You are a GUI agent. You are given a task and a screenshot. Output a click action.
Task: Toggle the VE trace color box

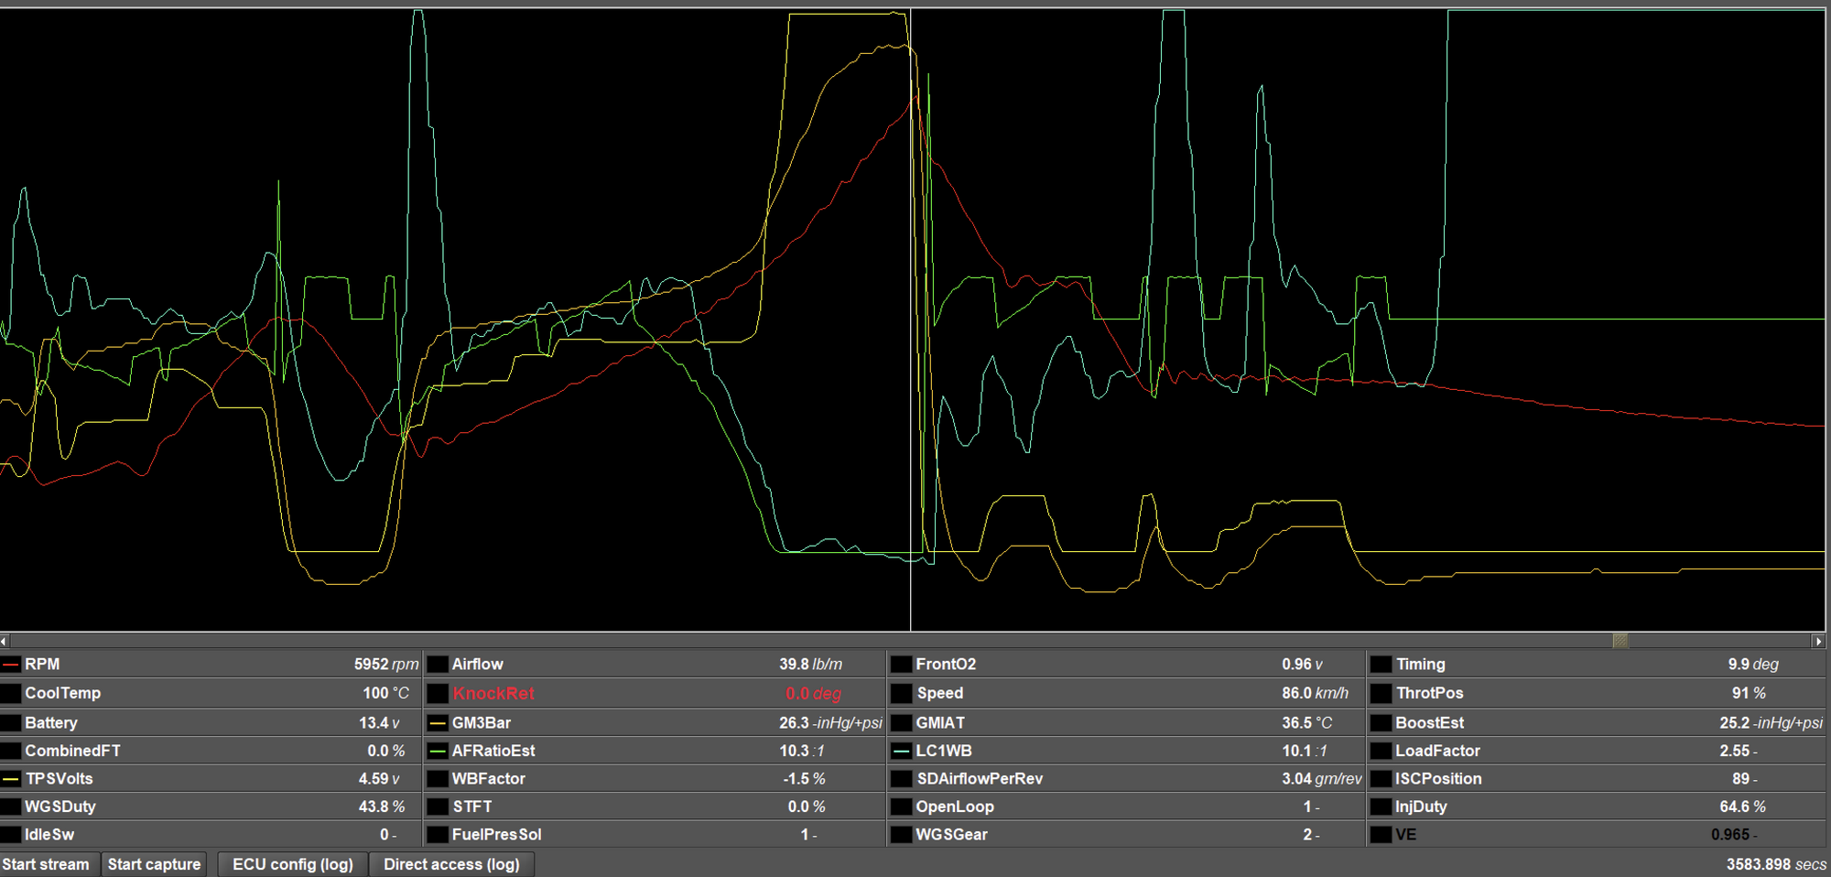pyautogui.click(x=1381, y=835)
